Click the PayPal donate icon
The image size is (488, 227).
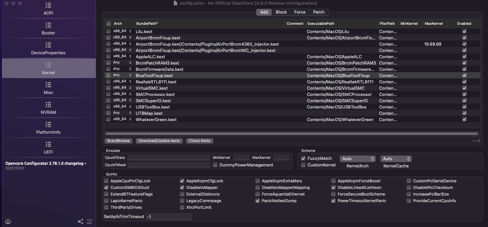tap(89, 221)
